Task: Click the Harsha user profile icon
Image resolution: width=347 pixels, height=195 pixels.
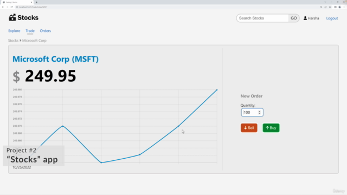Action: point(305,18)
